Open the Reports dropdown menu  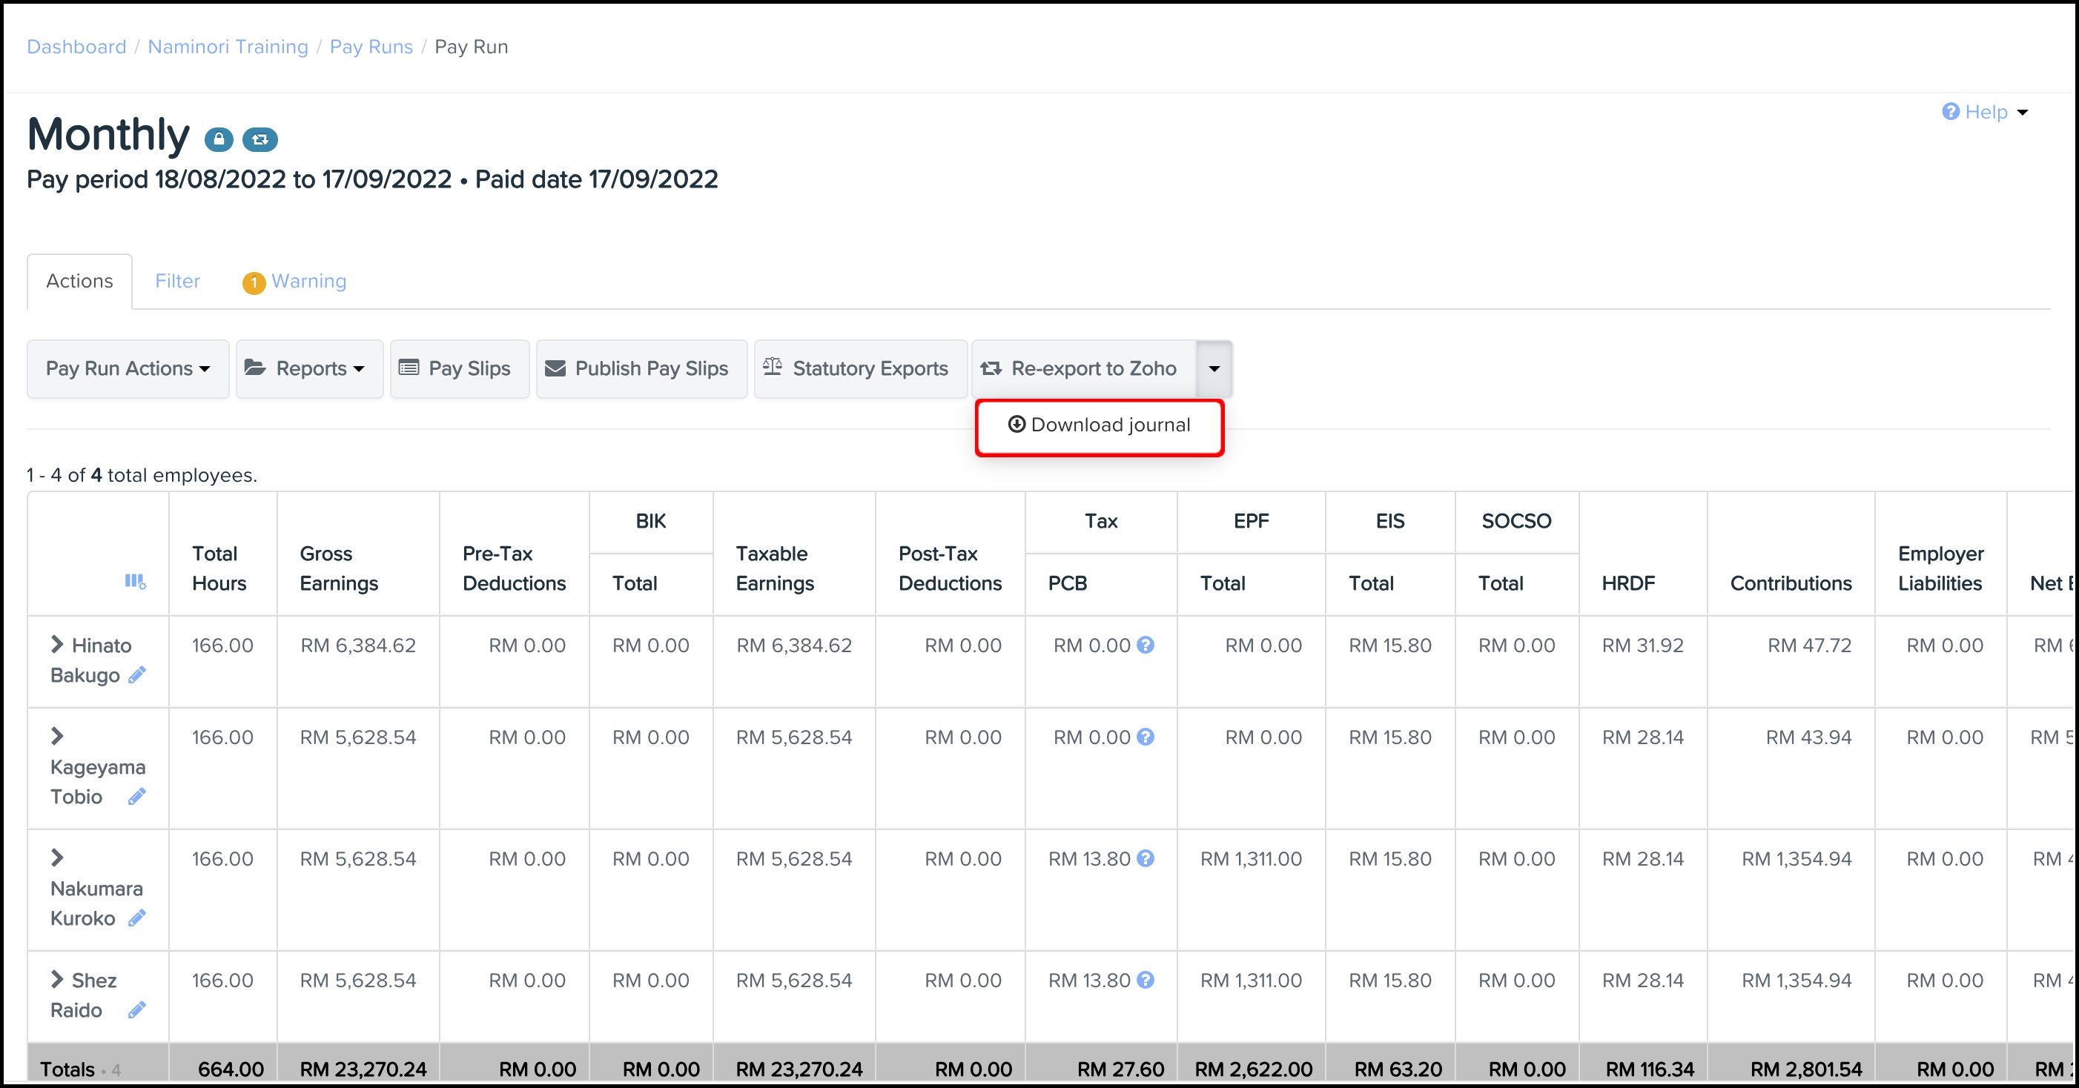309,368
